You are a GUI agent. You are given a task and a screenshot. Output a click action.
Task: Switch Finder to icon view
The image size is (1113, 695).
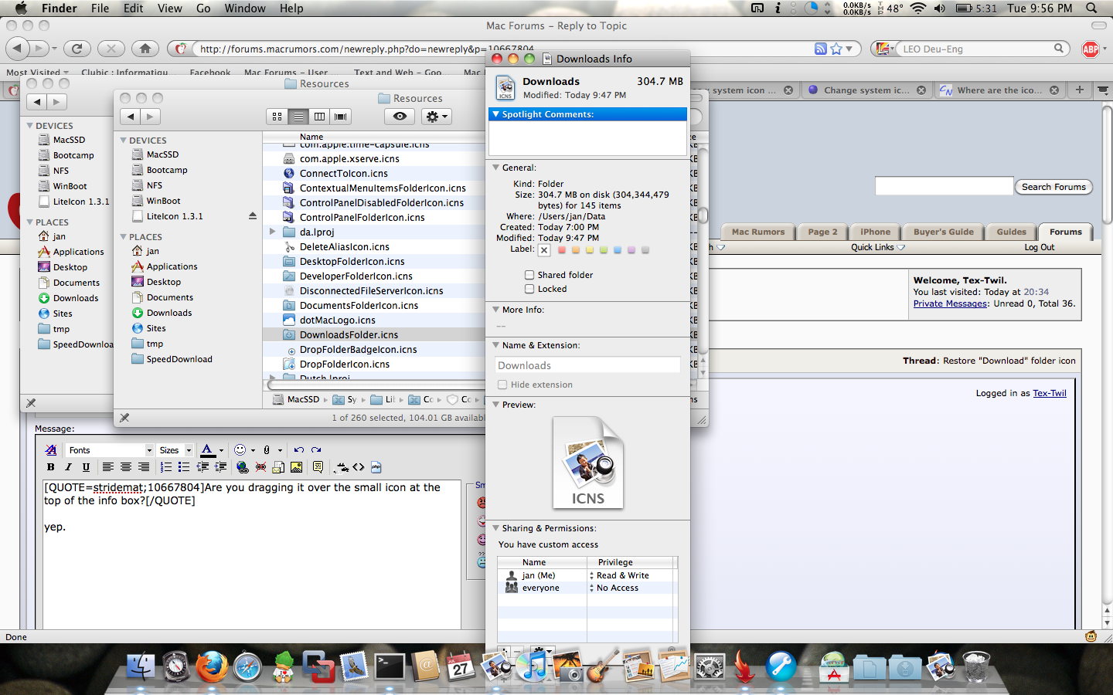point(277,117)
